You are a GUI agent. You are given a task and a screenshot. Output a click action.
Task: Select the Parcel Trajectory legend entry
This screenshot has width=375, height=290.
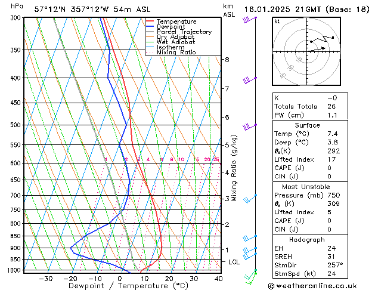point(184,32)
